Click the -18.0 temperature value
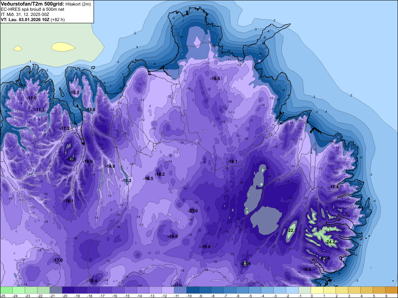This screenshot has height=298, width=398. pyautogui.click(x=173, y=236)
